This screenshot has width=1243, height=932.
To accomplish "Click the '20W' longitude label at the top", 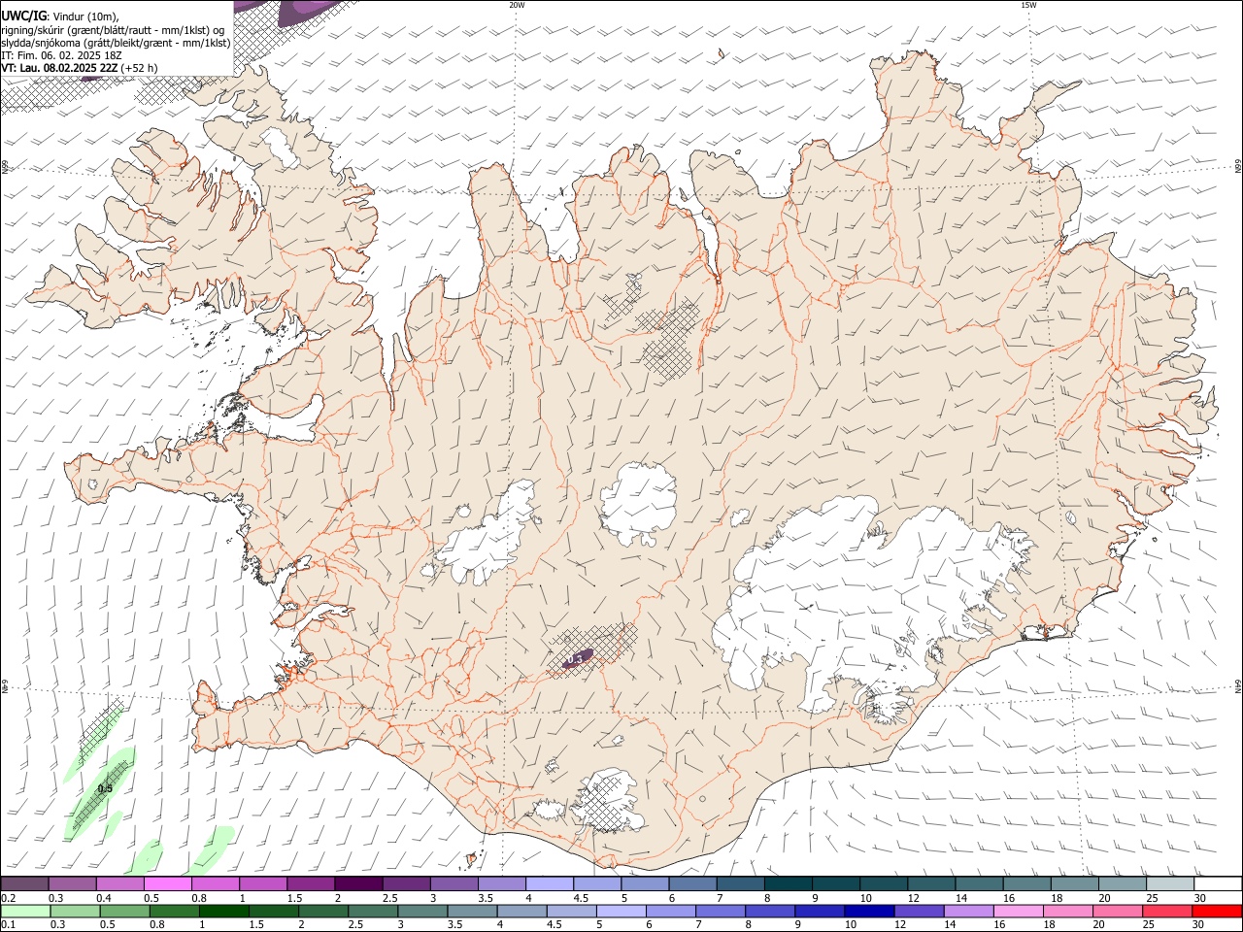I will 517,5.
